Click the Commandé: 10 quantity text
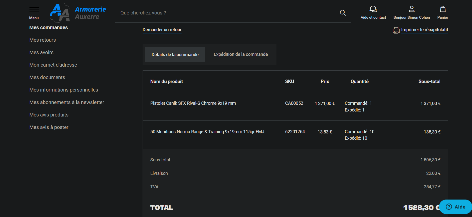The height and width of the screenshot is (217, 472). pyautogui.click(x=360, y=132)
